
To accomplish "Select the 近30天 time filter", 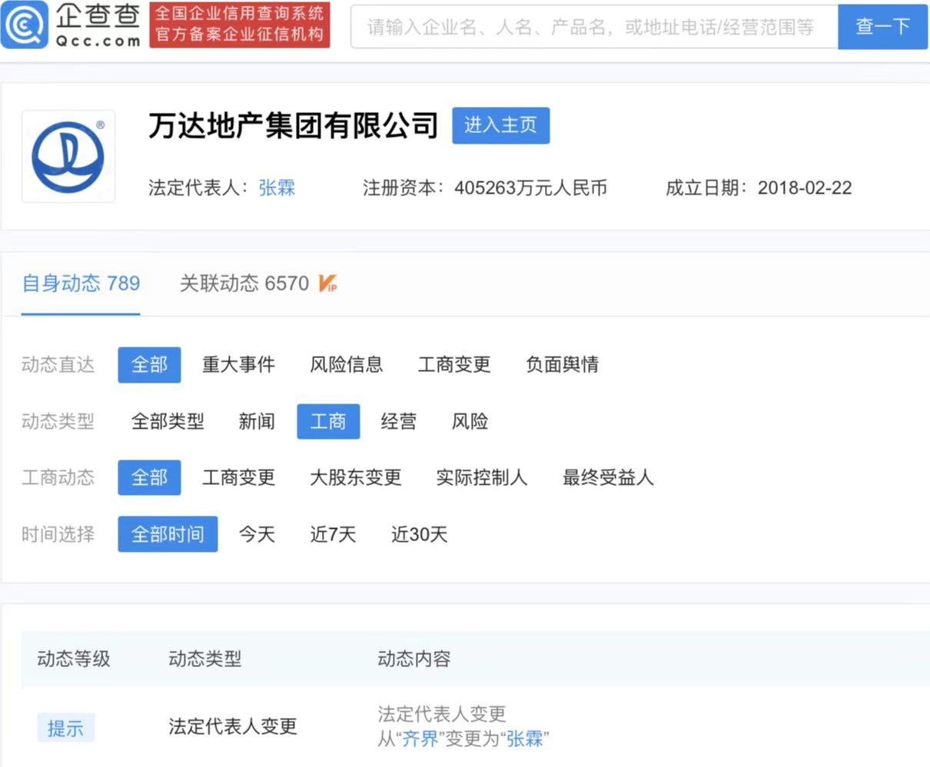I will [x=419, y=534].
